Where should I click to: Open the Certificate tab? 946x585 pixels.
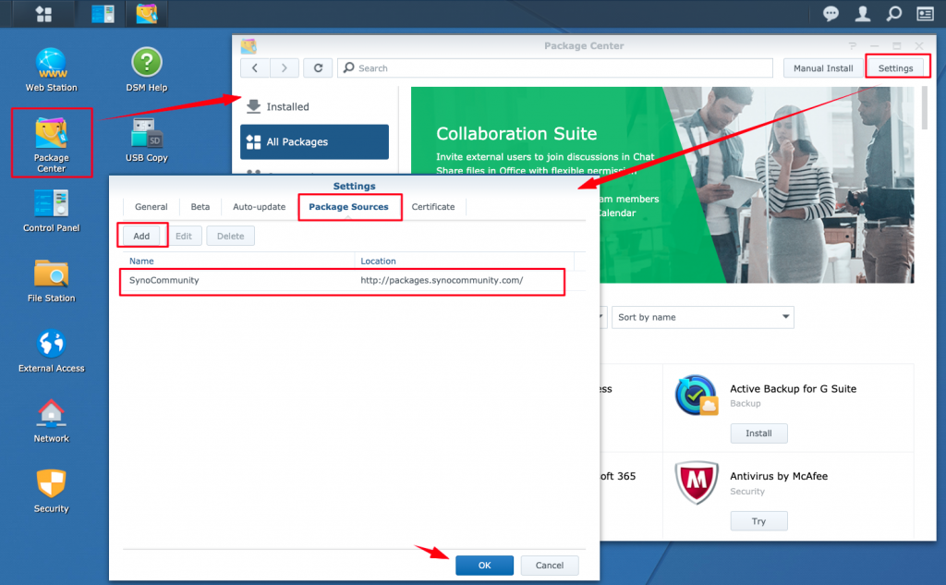pos(433,206)
